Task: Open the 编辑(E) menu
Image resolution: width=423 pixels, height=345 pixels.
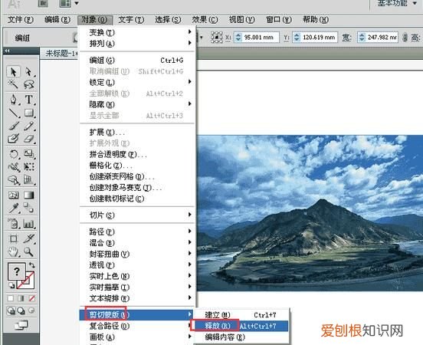Action: [x=57, y=19]
